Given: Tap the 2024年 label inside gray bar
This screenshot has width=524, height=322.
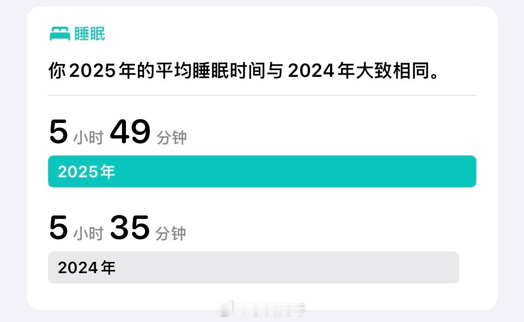Looking at the screenshot, I should (x=87, y=268).
